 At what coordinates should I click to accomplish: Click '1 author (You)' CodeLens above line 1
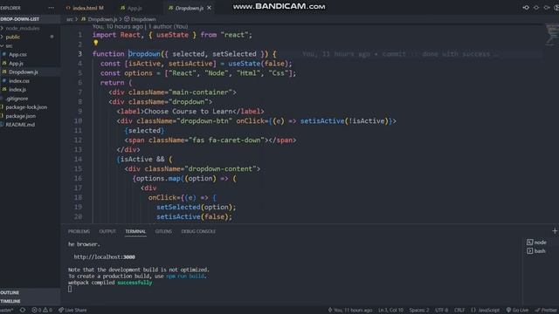click(169, 26)
